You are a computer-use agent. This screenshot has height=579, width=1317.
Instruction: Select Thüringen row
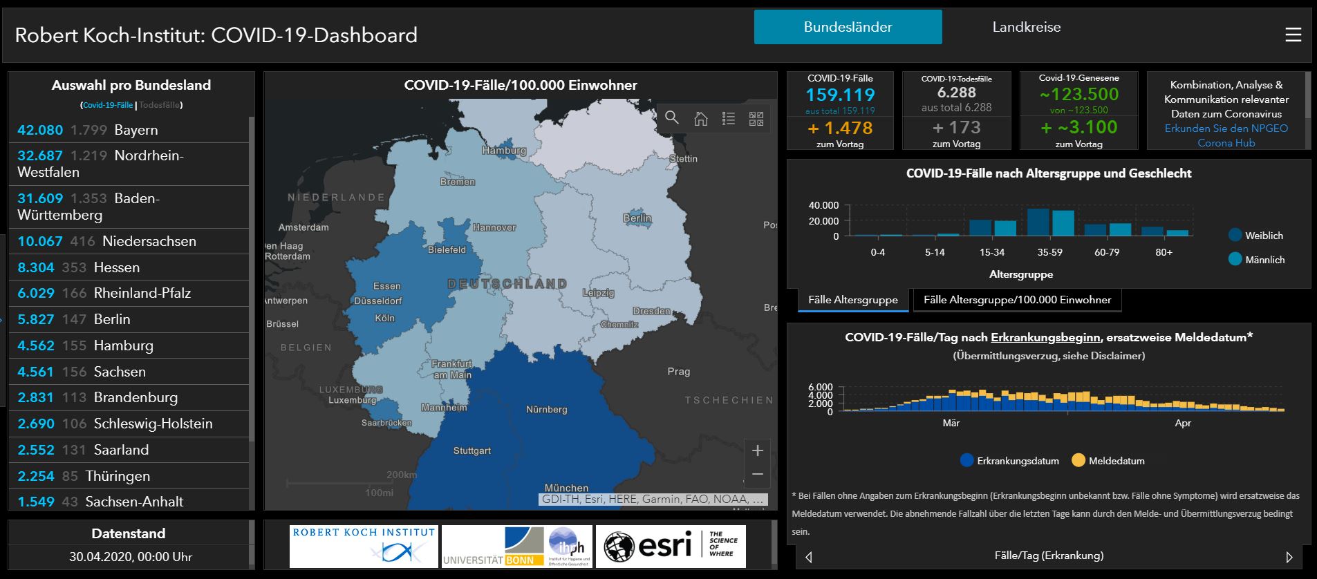pyautogui.click(x=129, y=476)
